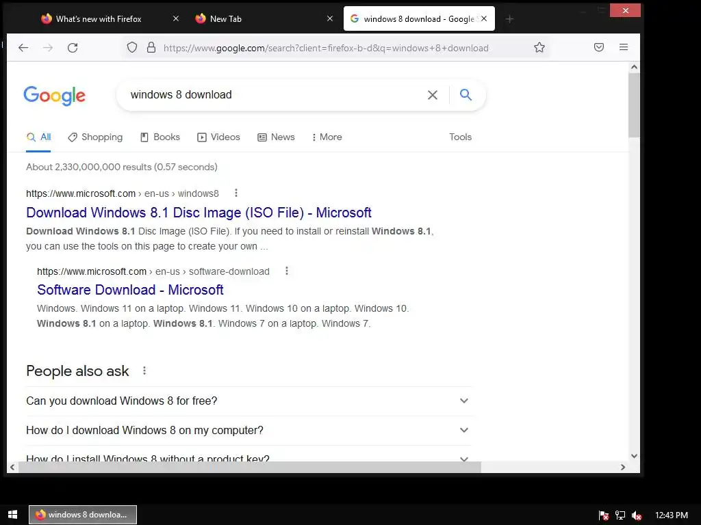The image size is (701, 525).
Task: Clear the Google search box with X
Action: click(x=433, y=94)
